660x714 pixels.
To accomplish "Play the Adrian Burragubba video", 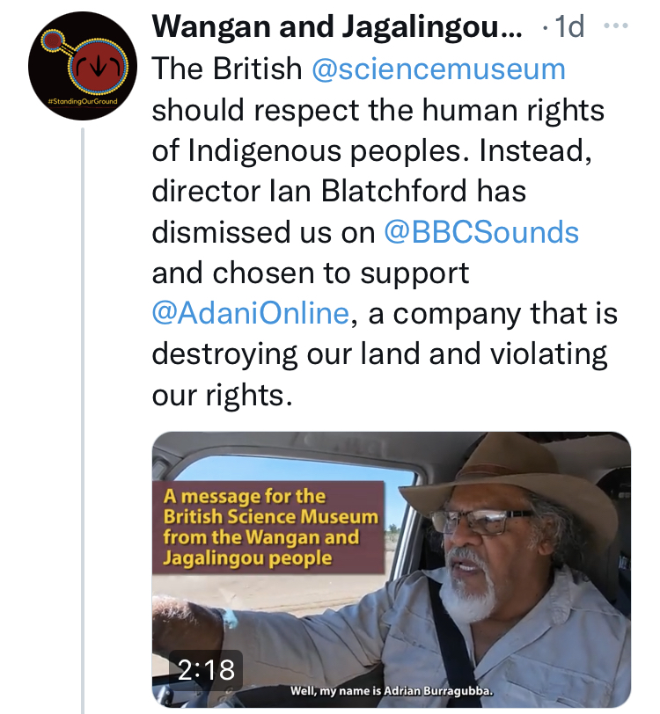I will coord(392,570).
